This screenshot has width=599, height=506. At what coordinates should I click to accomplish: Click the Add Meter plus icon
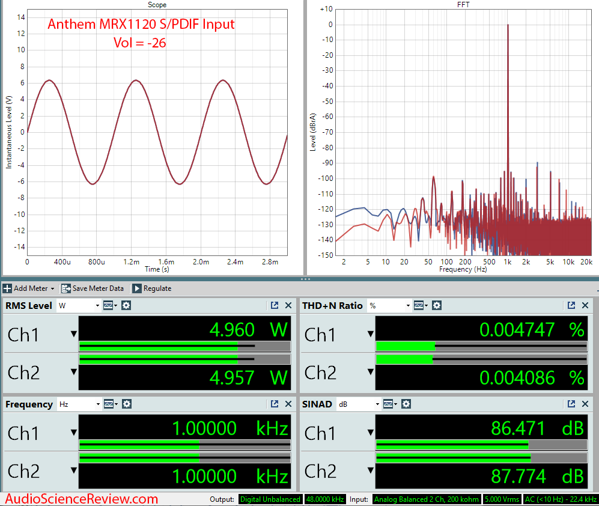(7, 288)
